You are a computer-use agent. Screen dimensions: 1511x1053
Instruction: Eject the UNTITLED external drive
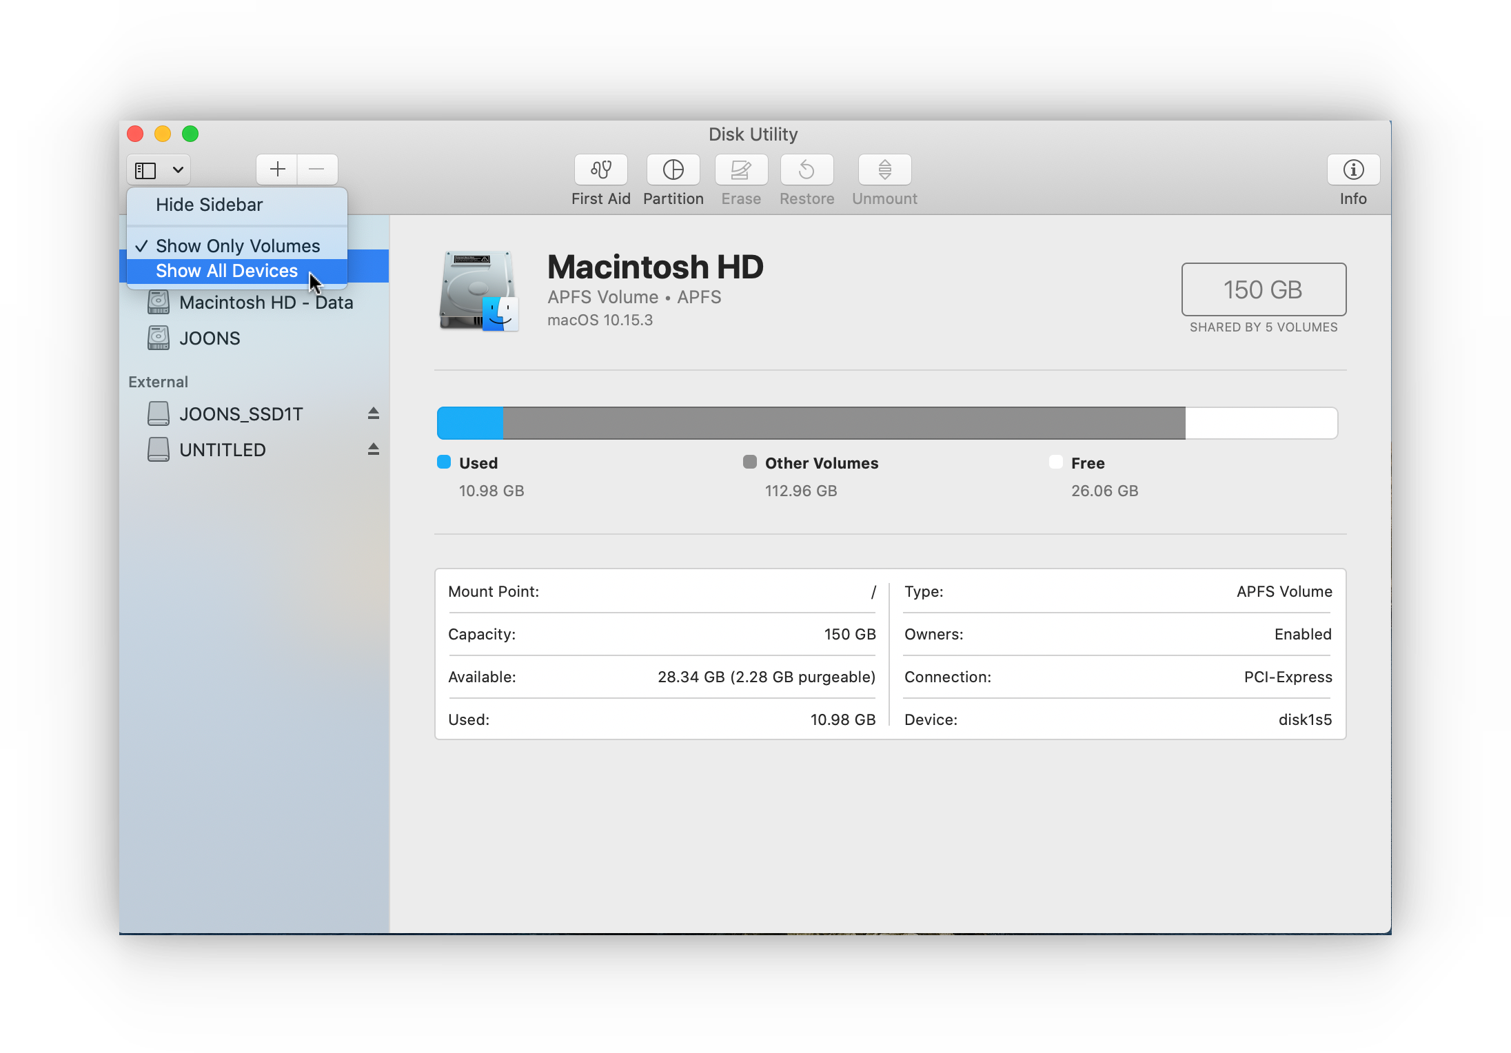(373, 449)
